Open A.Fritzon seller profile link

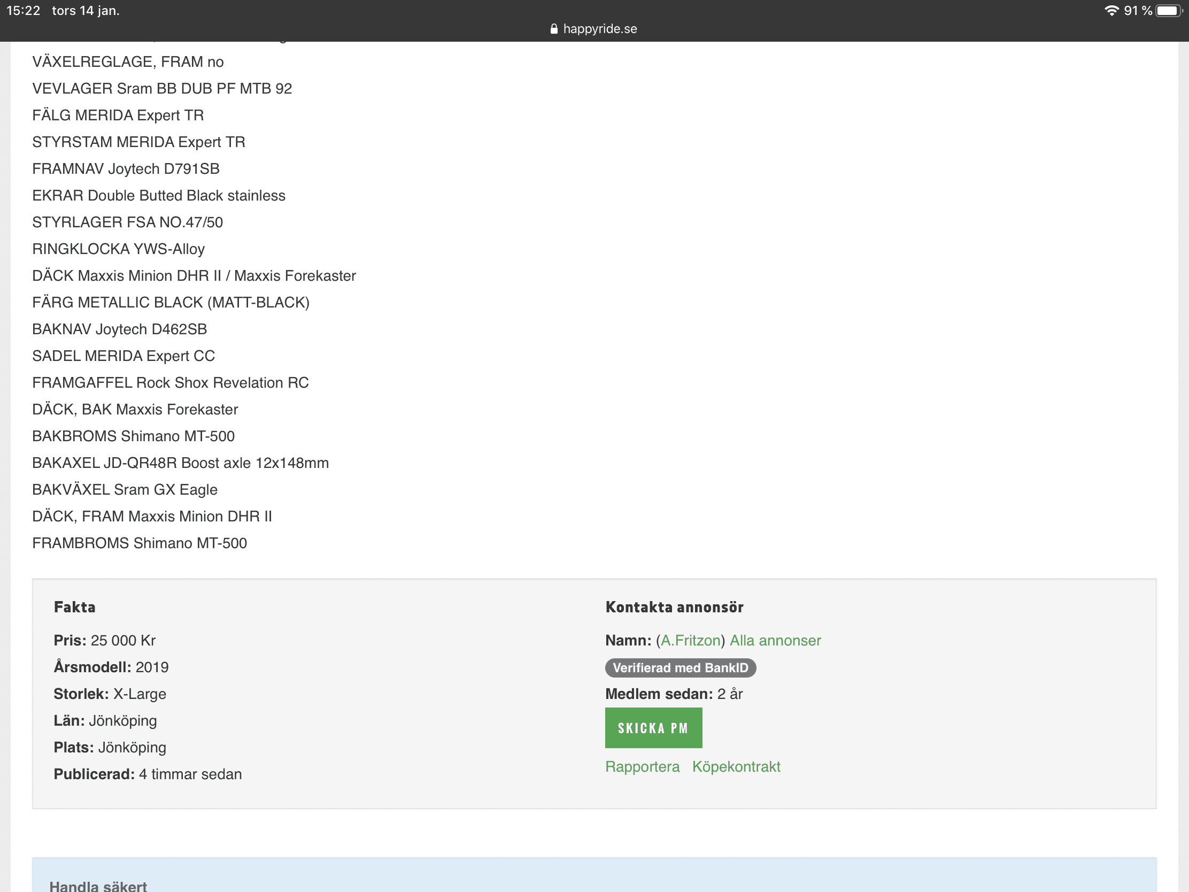(690, 640)
